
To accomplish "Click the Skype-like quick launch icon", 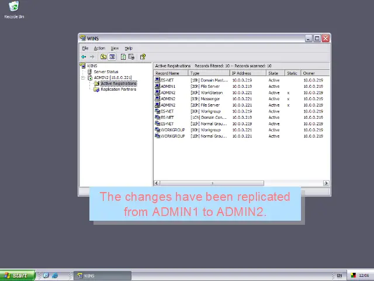I will (x=46, y=275).
